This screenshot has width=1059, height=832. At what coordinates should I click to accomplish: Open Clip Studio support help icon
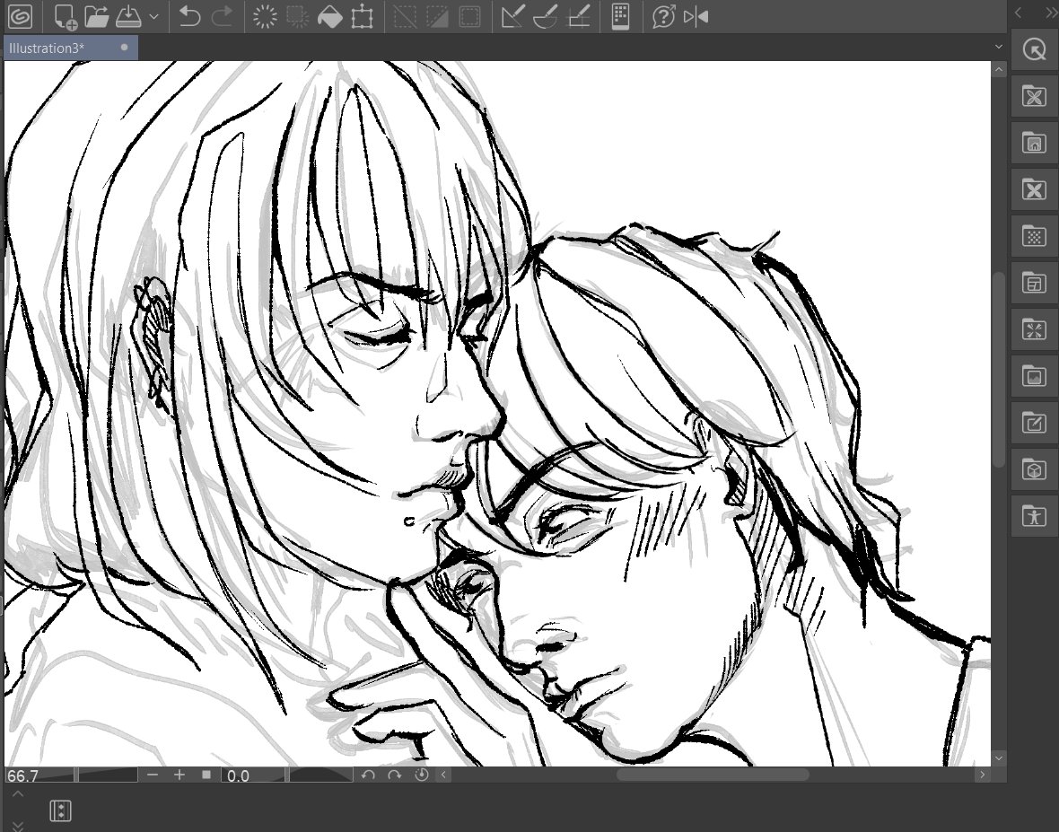coord(664,16)
